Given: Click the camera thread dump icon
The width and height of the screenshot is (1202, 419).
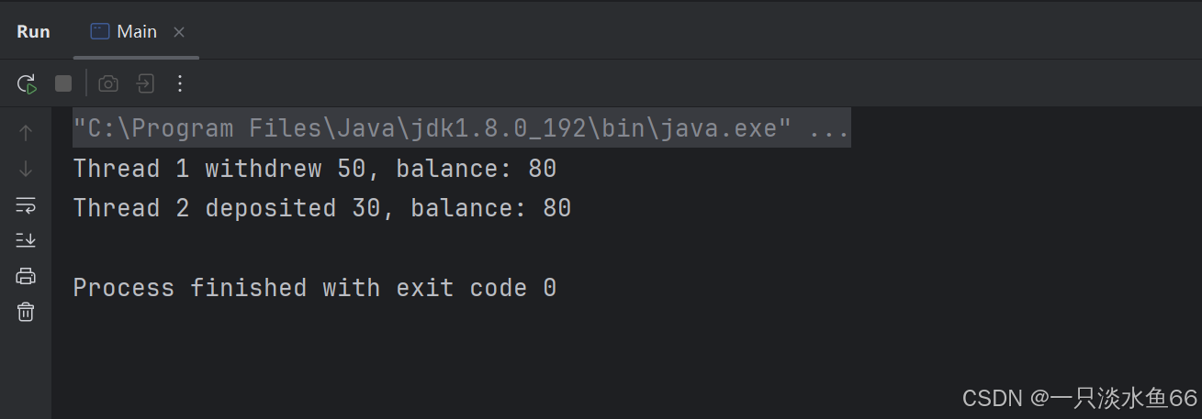Looking at the screenshot, I should pyautogui.click(x=108, y=84).
